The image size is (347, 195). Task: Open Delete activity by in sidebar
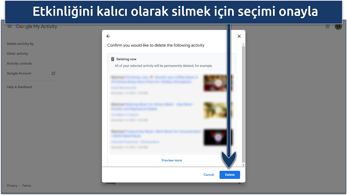(20, 44)
